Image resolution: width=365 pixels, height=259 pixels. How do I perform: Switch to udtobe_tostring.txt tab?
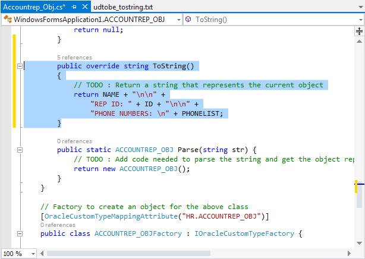click(x=123, y=7)
